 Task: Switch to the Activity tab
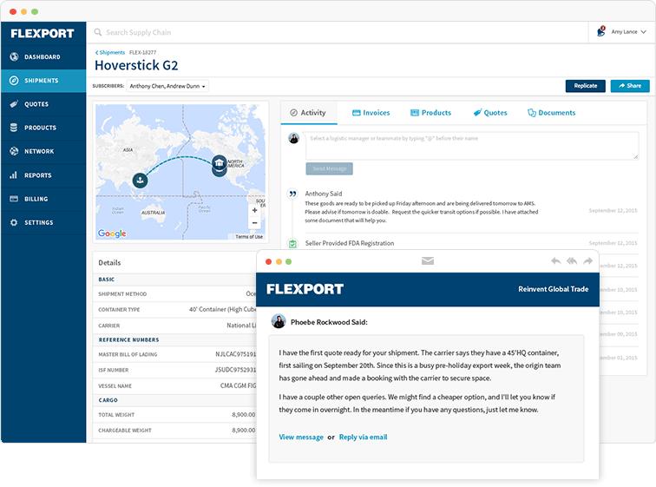point(308,113)
